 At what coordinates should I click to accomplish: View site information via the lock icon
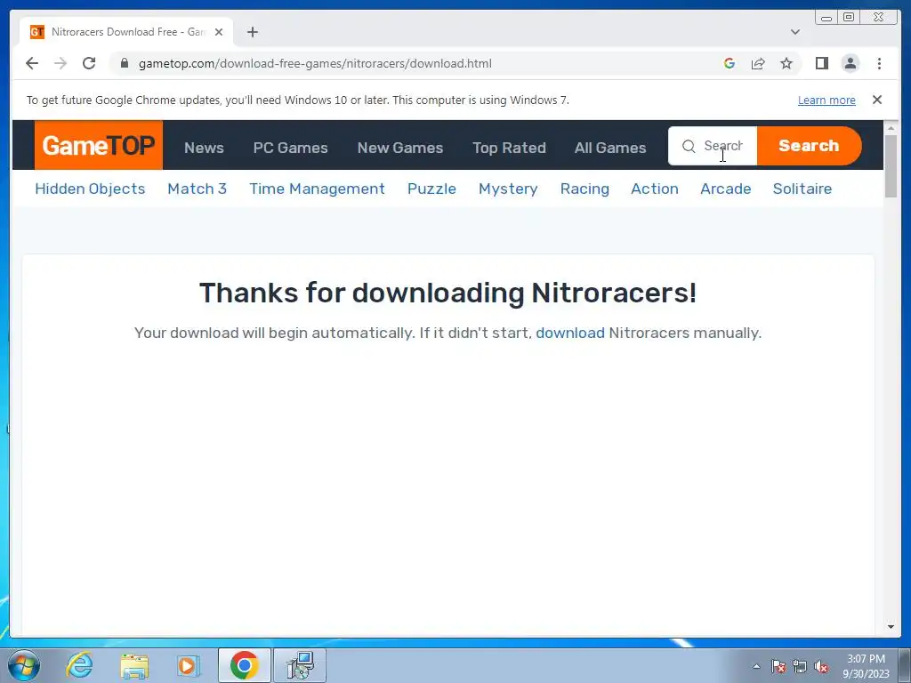[125, 63]
